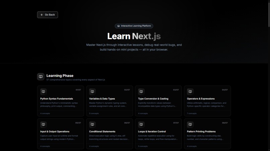Click the 06/57 counter text
This screenshot has height=151, width=270.
[127, 123]
